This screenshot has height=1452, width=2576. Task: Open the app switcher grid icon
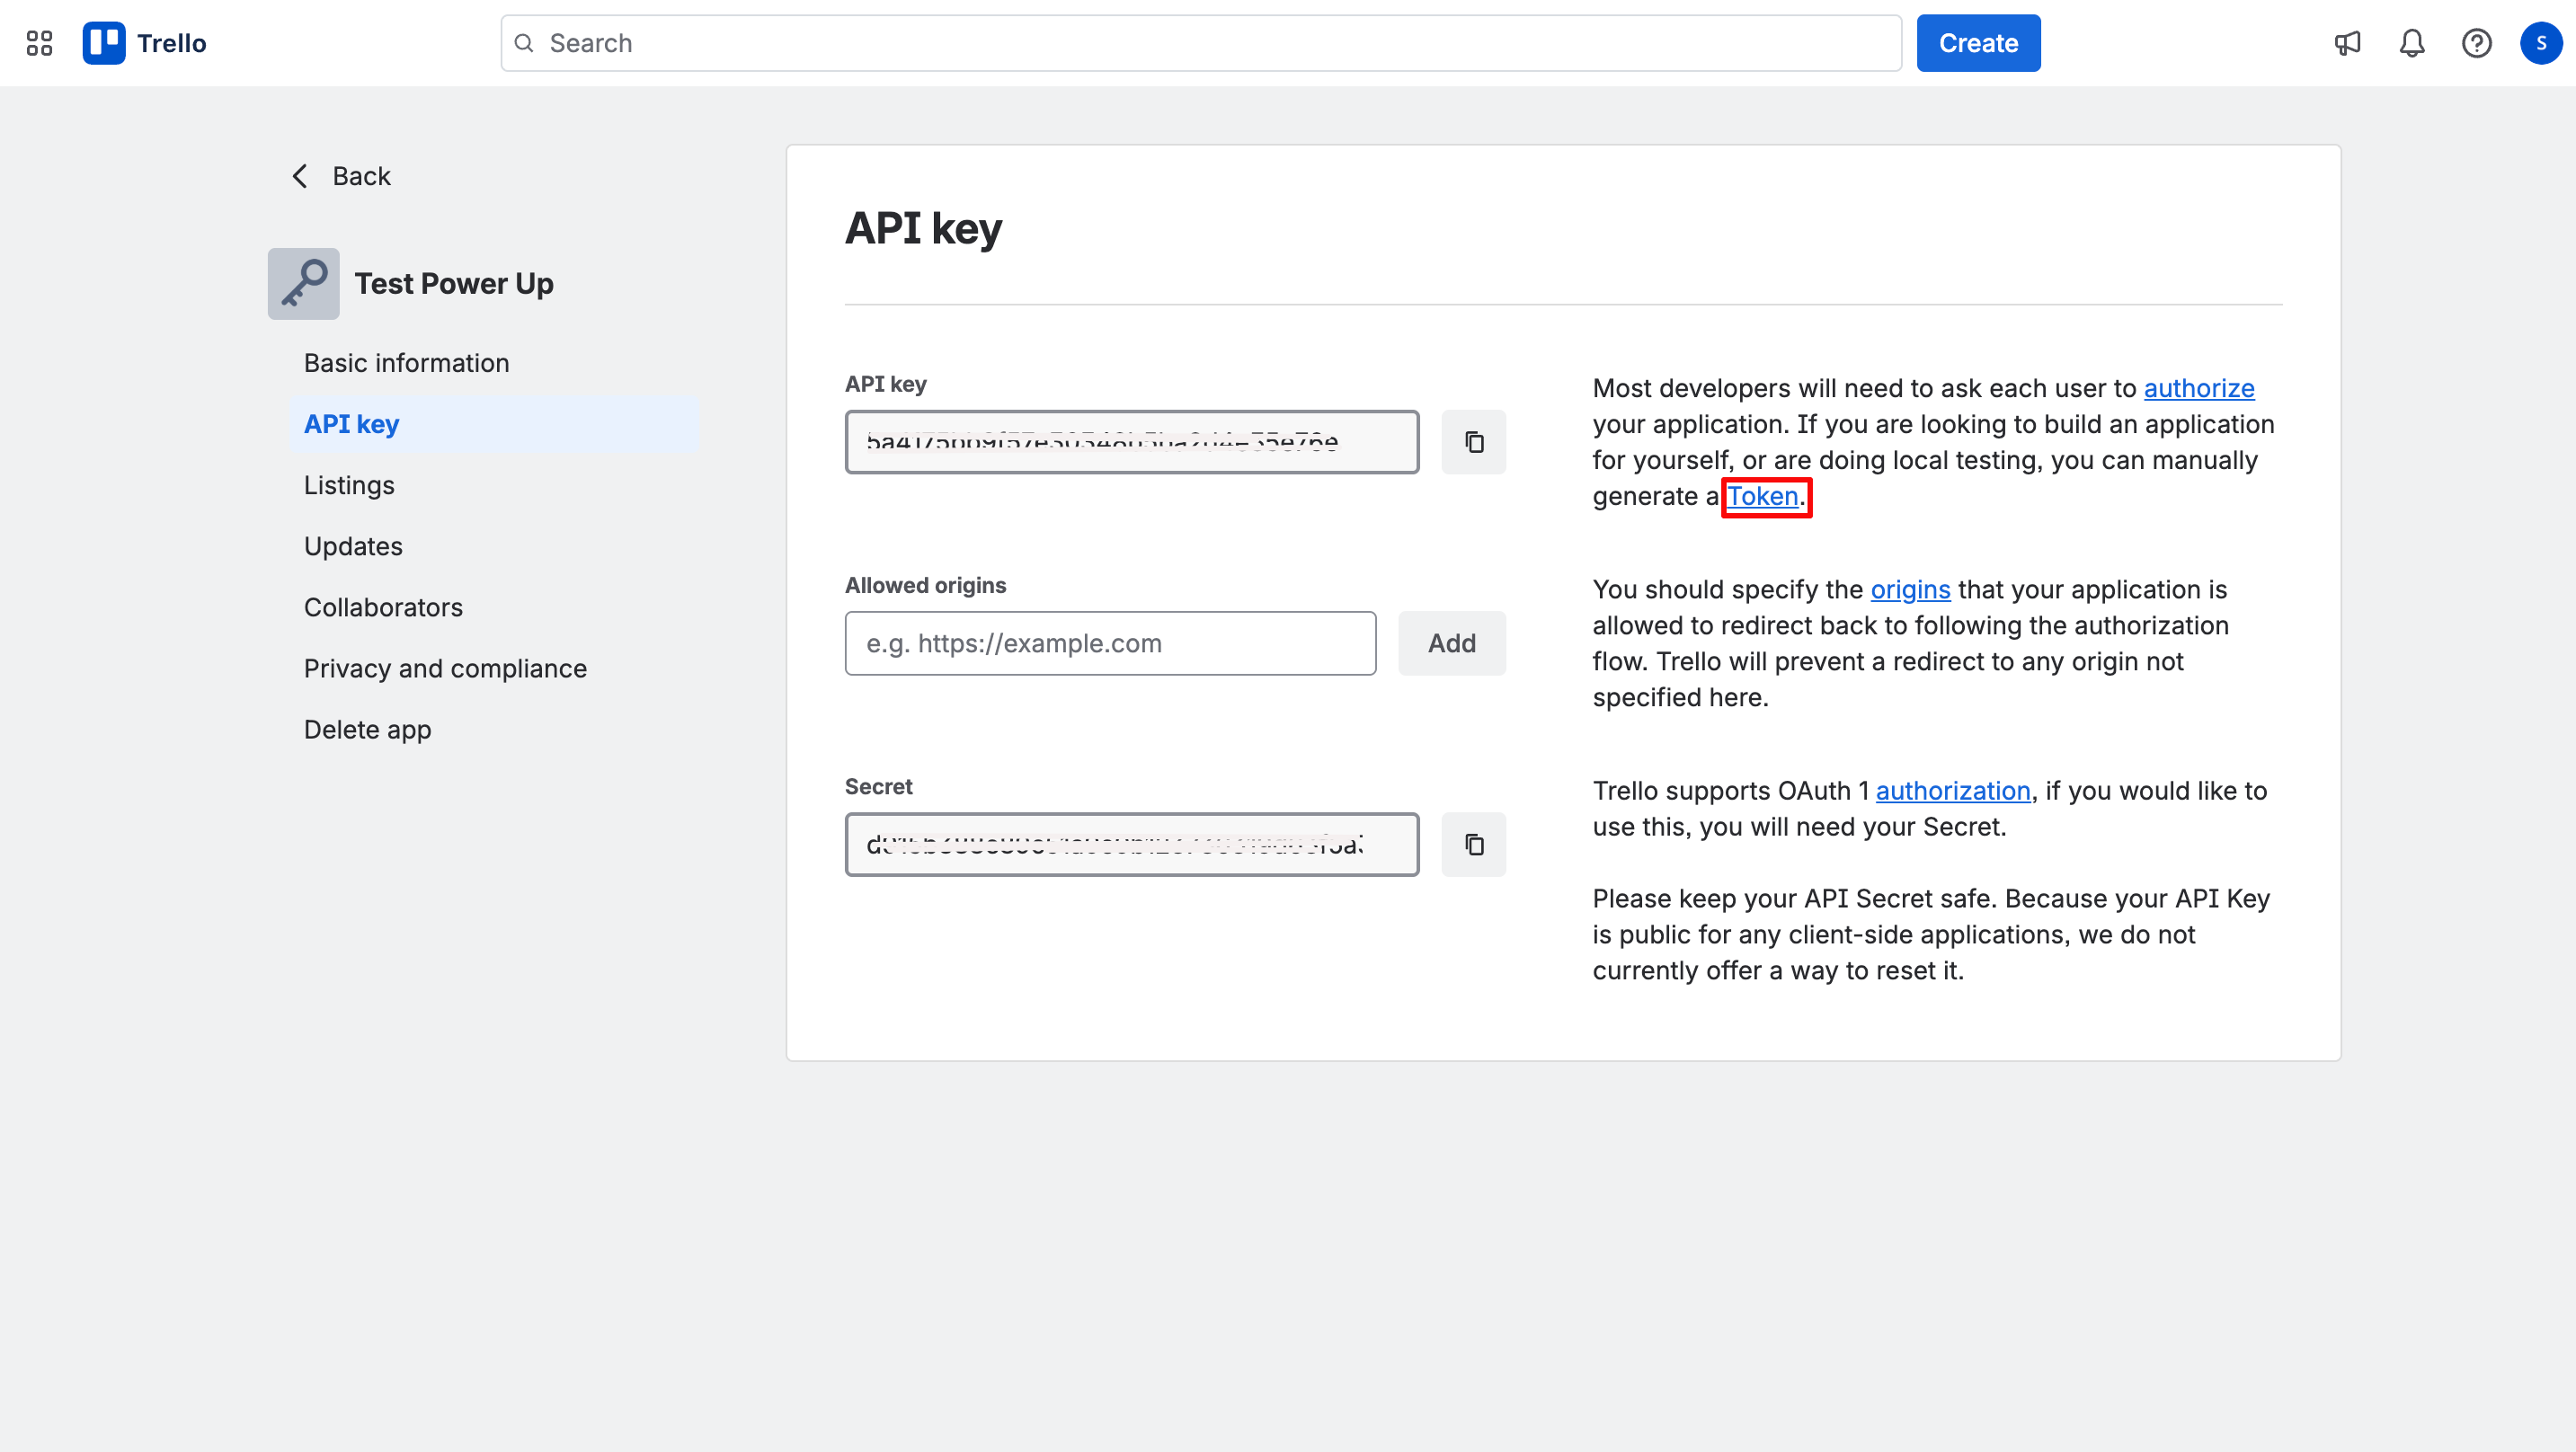click(x=39, y=43)
